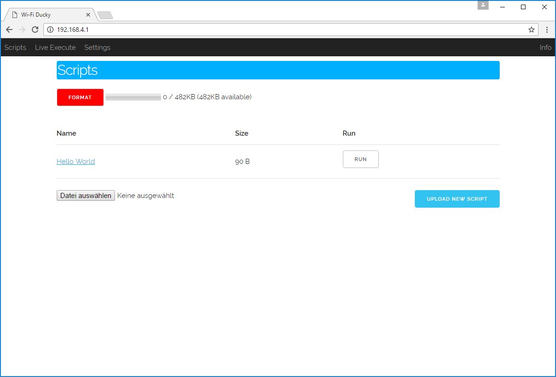This screenshot has height=377, width=556.
Task: Click the browser back arrow icon
Action: (9, 30)
